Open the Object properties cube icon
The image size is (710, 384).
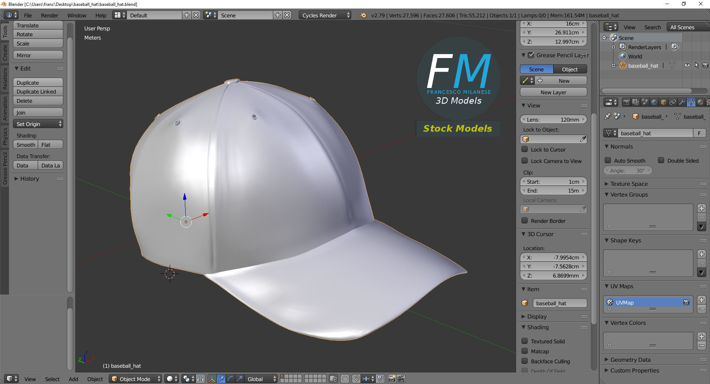tap(663, 102)
